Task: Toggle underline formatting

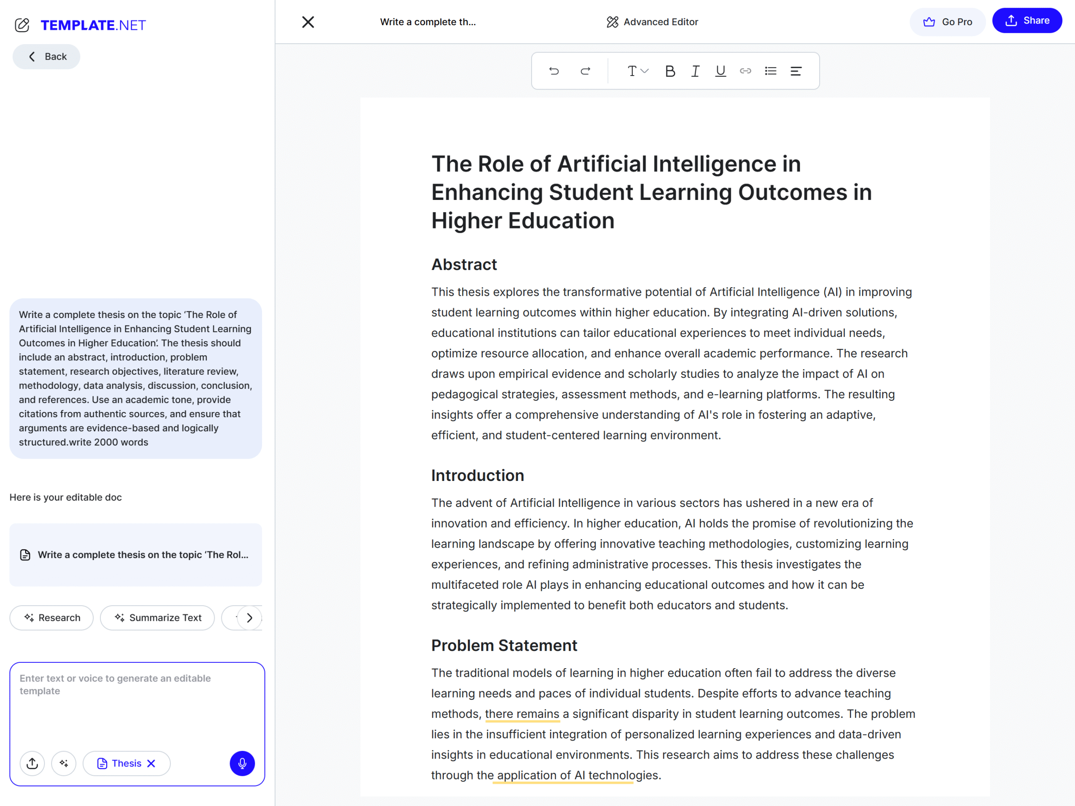Action: [720, 71]
